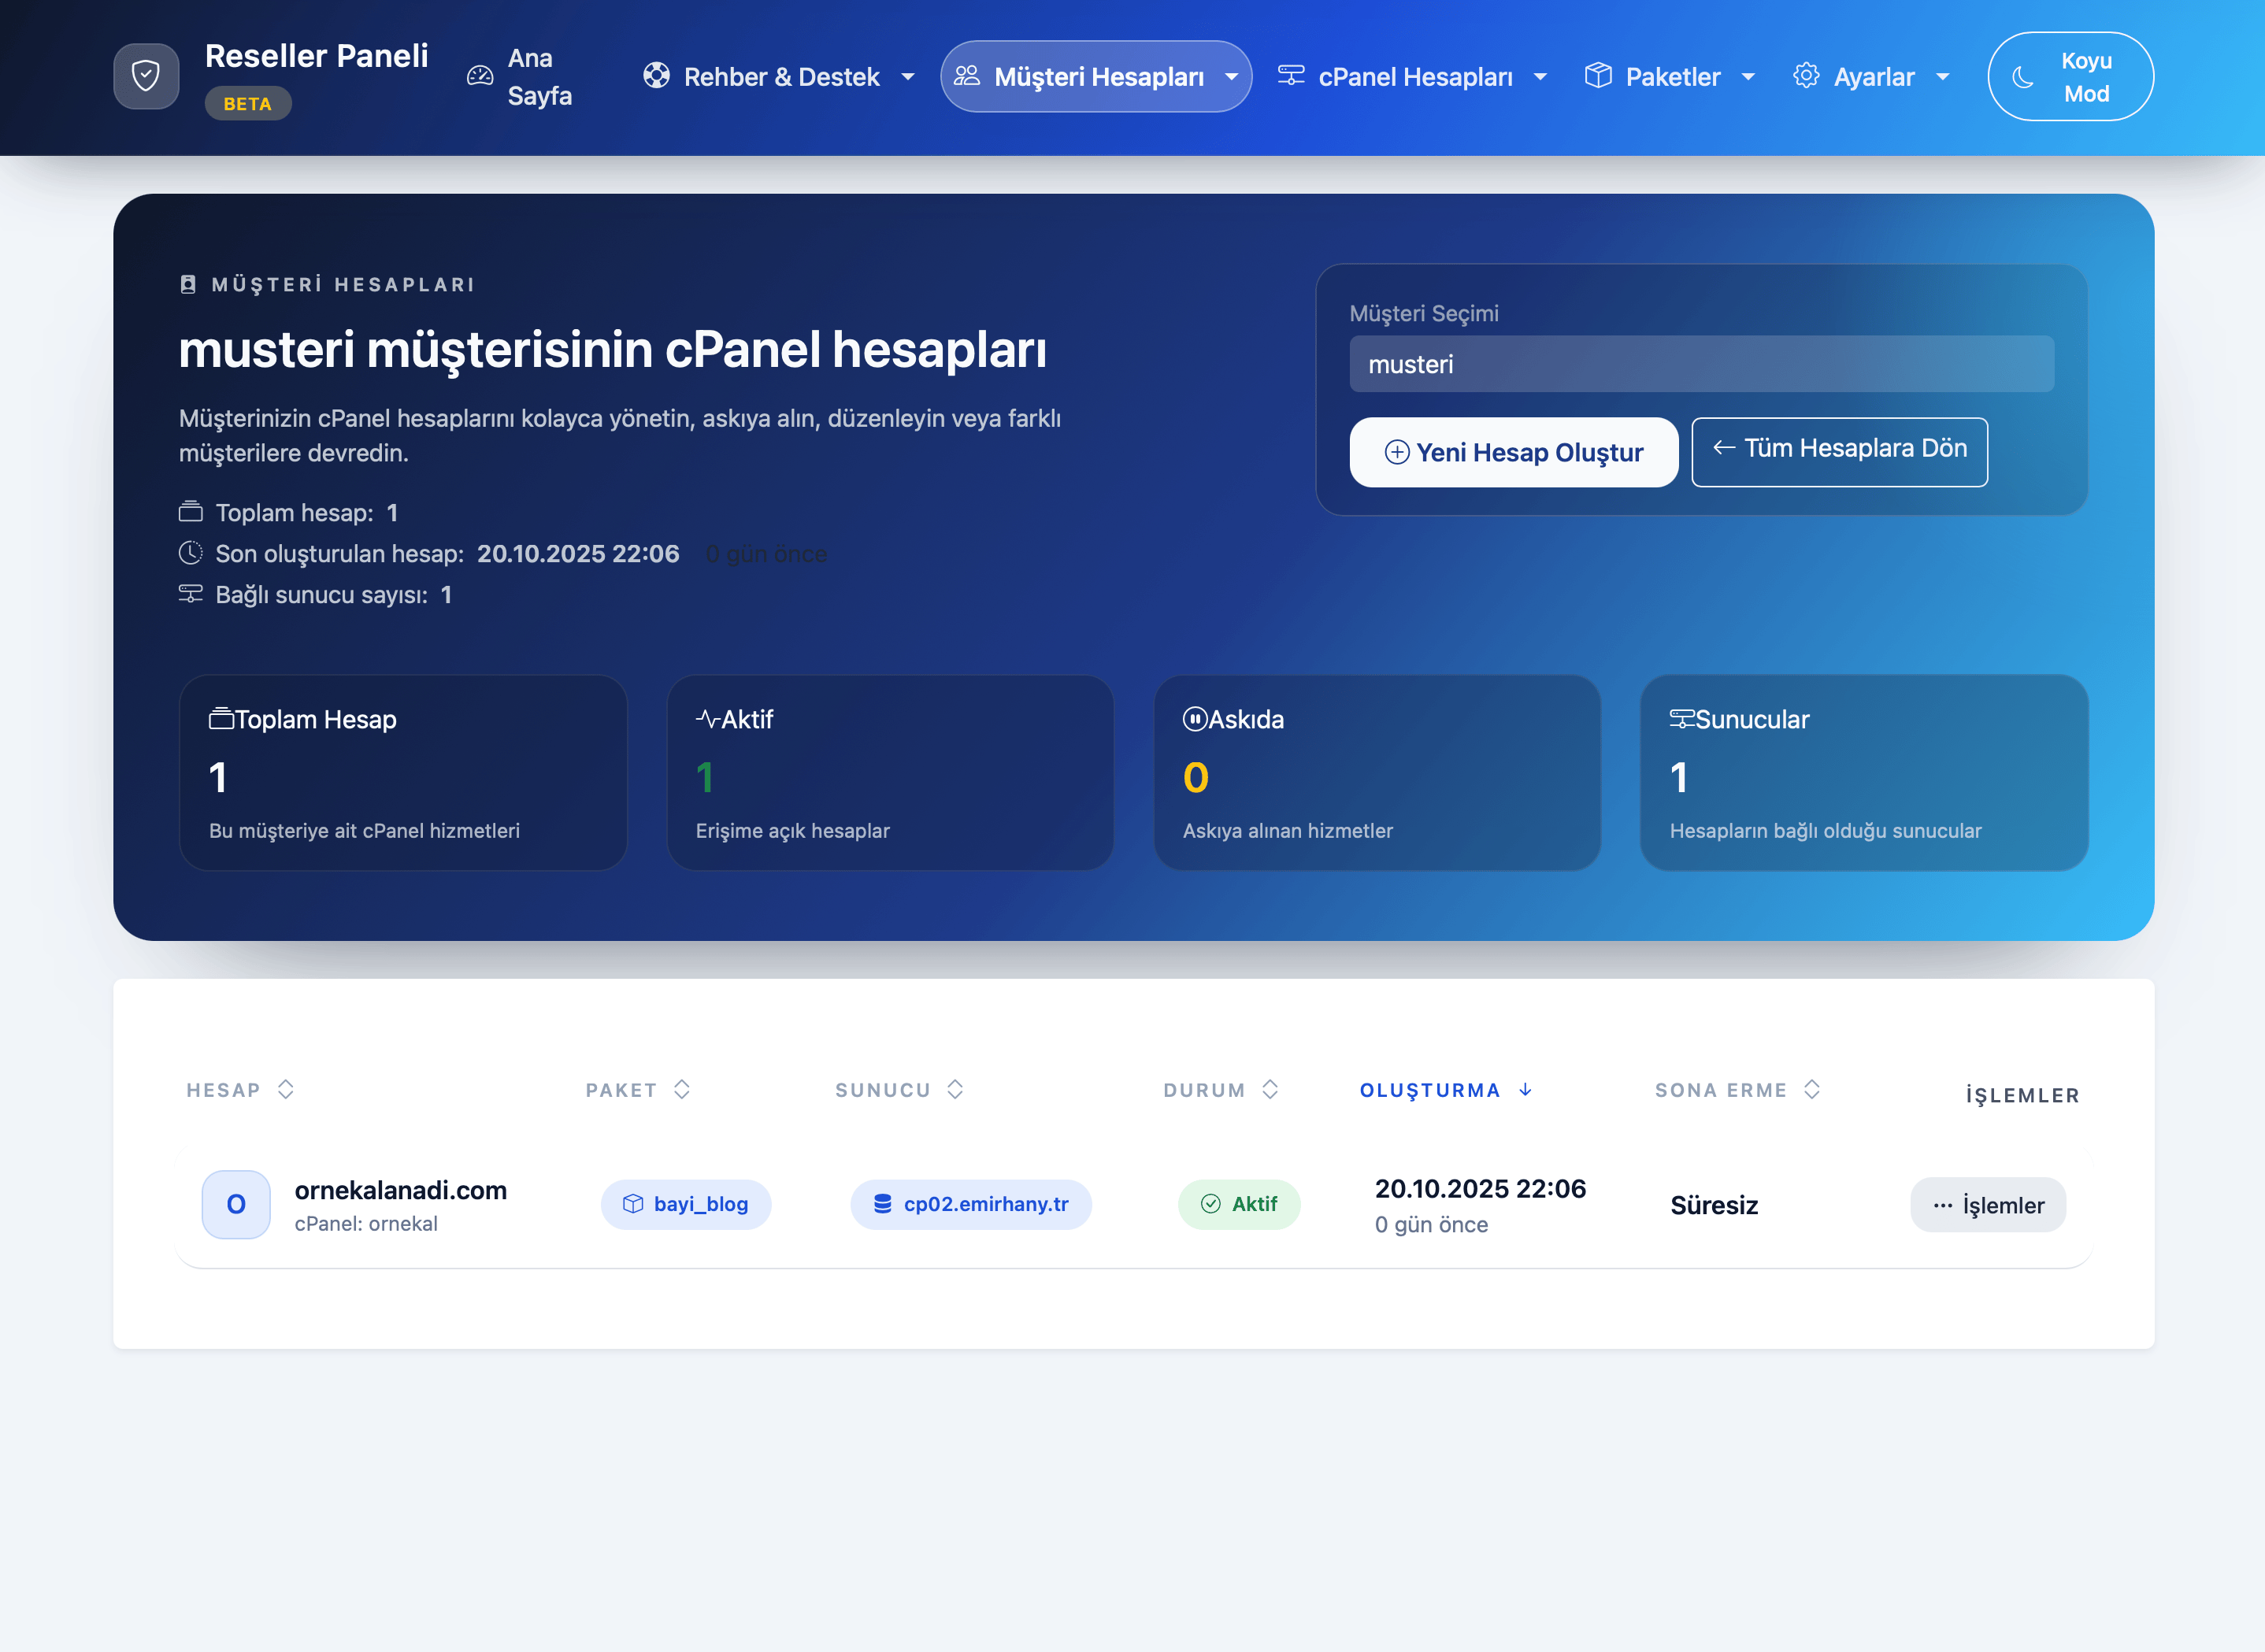Click the shield logo icon

tap(146, 76)
